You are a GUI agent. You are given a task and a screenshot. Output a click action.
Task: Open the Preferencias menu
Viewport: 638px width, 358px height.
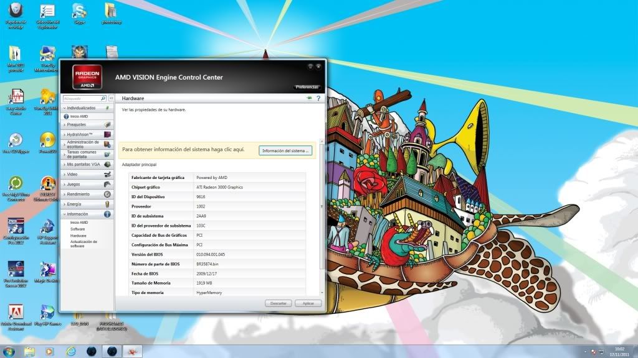click(307, 87)
